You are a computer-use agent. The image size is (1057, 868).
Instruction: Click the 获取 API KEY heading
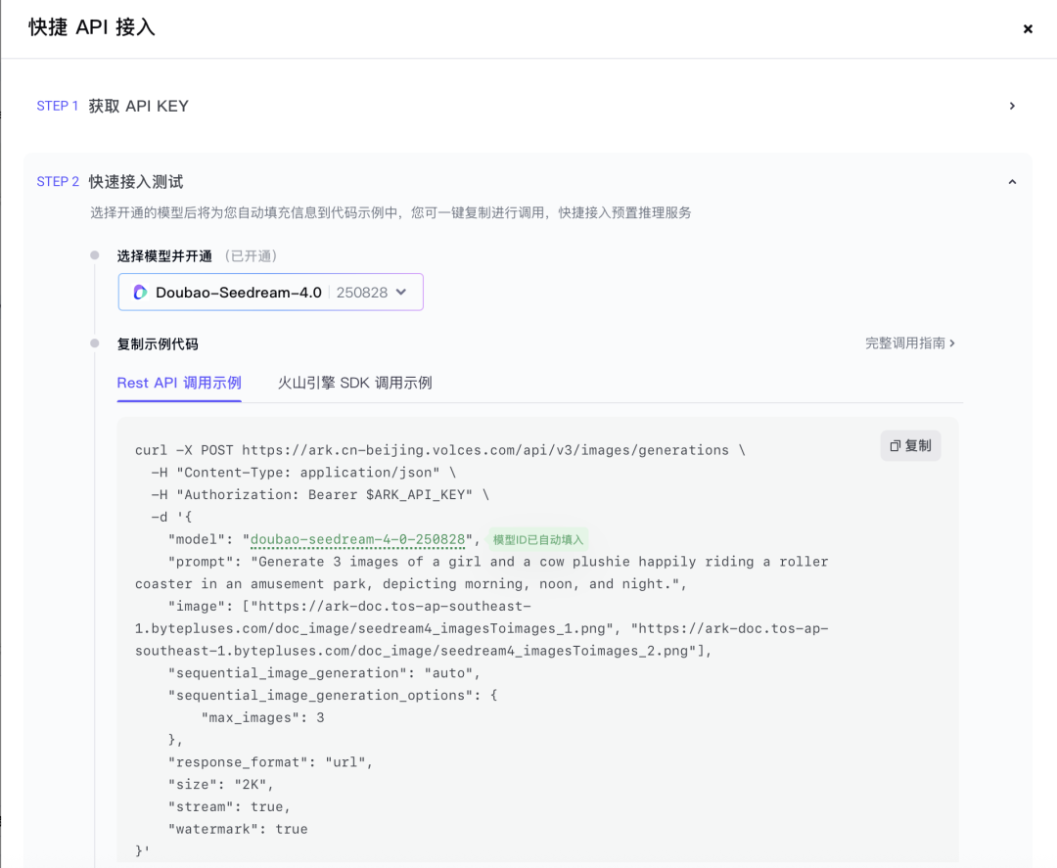(x=138, y=106)
